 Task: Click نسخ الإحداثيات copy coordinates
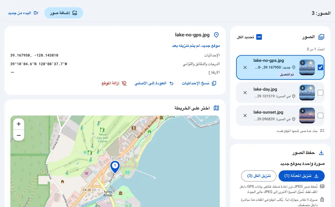(199, 83)
